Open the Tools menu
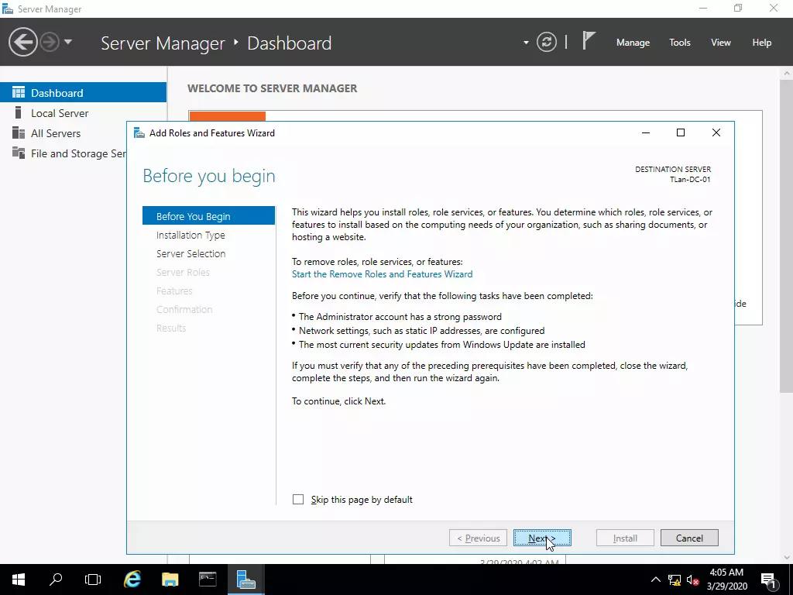Image resolution: width=793 pixels, height=595 pixels. (x=679, y=43)
